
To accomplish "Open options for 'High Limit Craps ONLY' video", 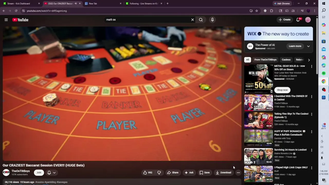I will (312, 168).
